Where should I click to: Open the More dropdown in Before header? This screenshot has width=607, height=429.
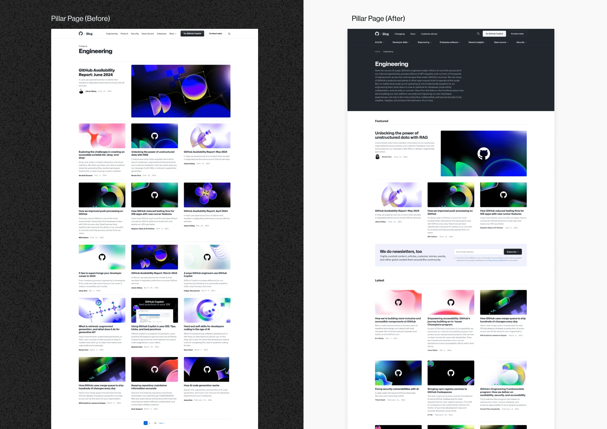click(x=173, y=34)
